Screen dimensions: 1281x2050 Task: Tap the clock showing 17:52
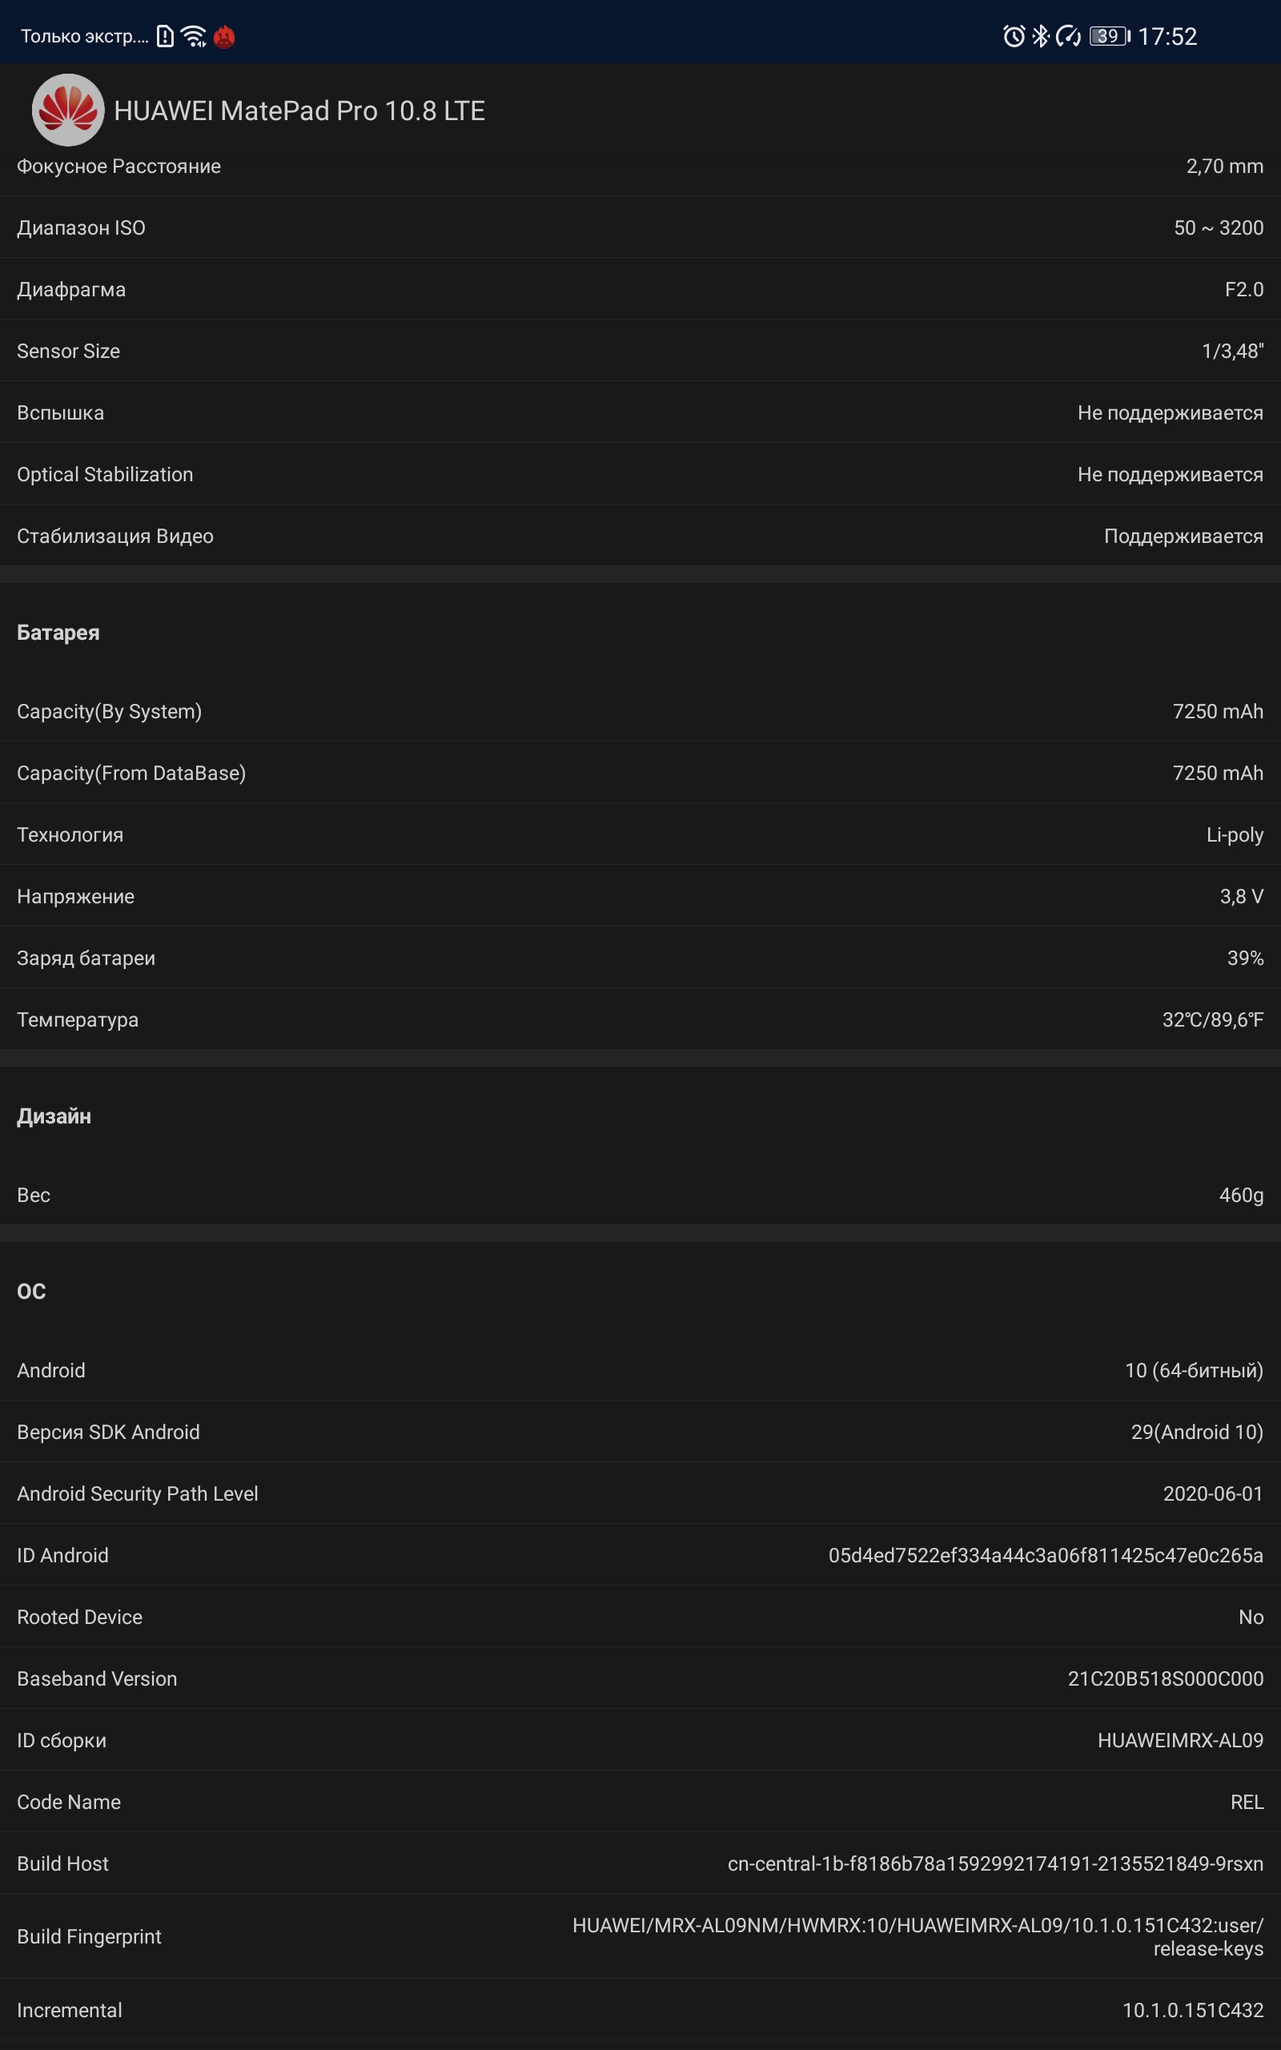click(1167, 36)
